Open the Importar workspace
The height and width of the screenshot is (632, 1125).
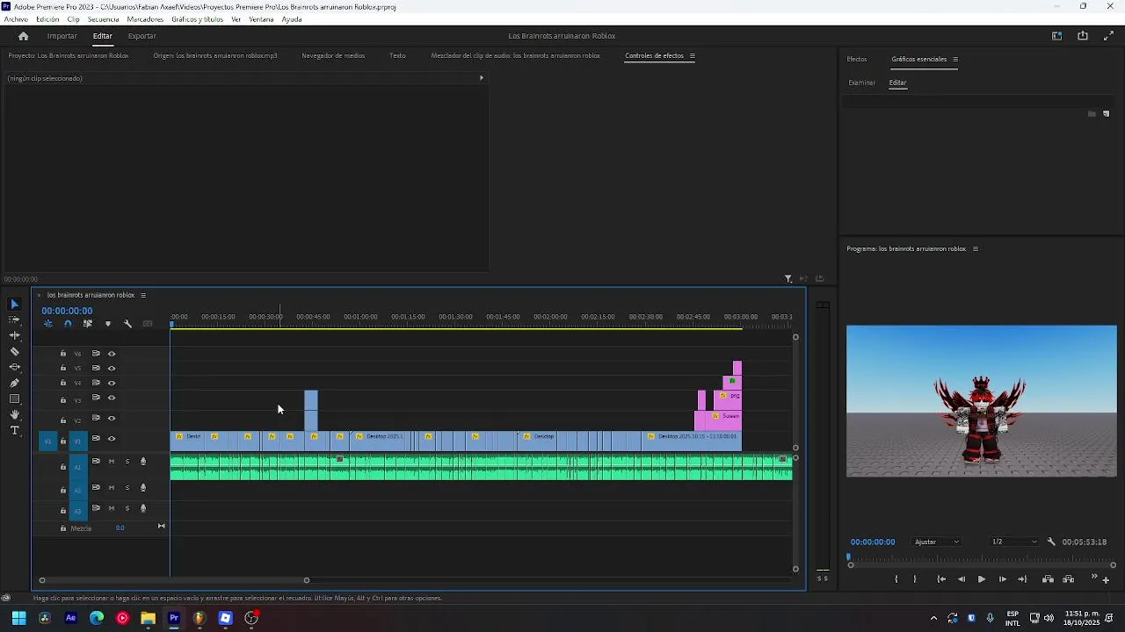tap(62, 36)
